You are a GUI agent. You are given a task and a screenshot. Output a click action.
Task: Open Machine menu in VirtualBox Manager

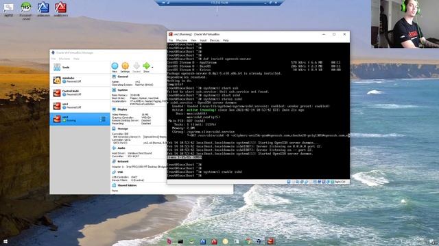click(x=64, y=59)
